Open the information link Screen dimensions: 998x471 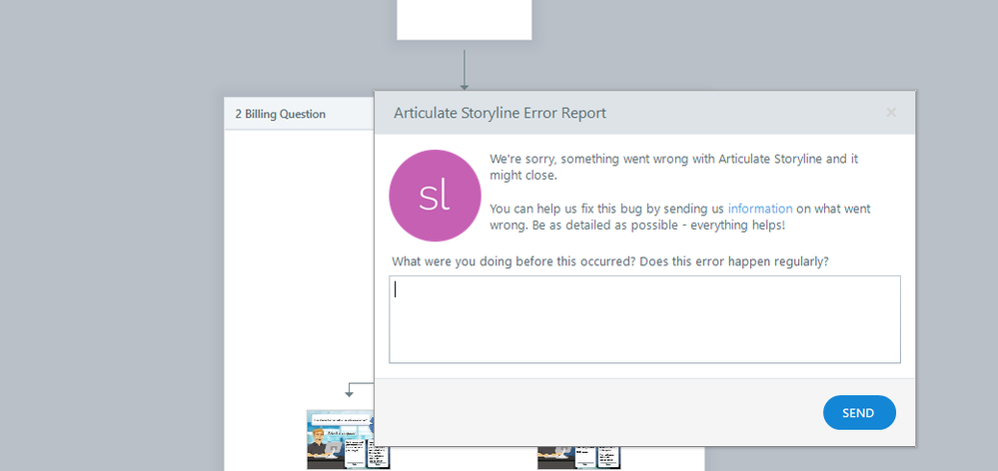click(760, 209)
